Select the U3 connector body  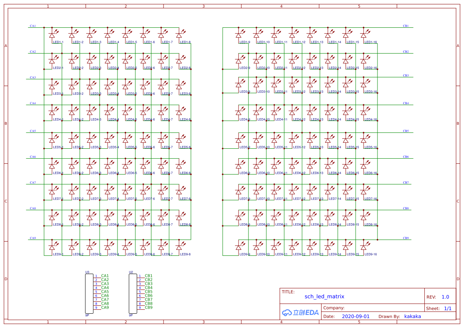click(89, 293)
